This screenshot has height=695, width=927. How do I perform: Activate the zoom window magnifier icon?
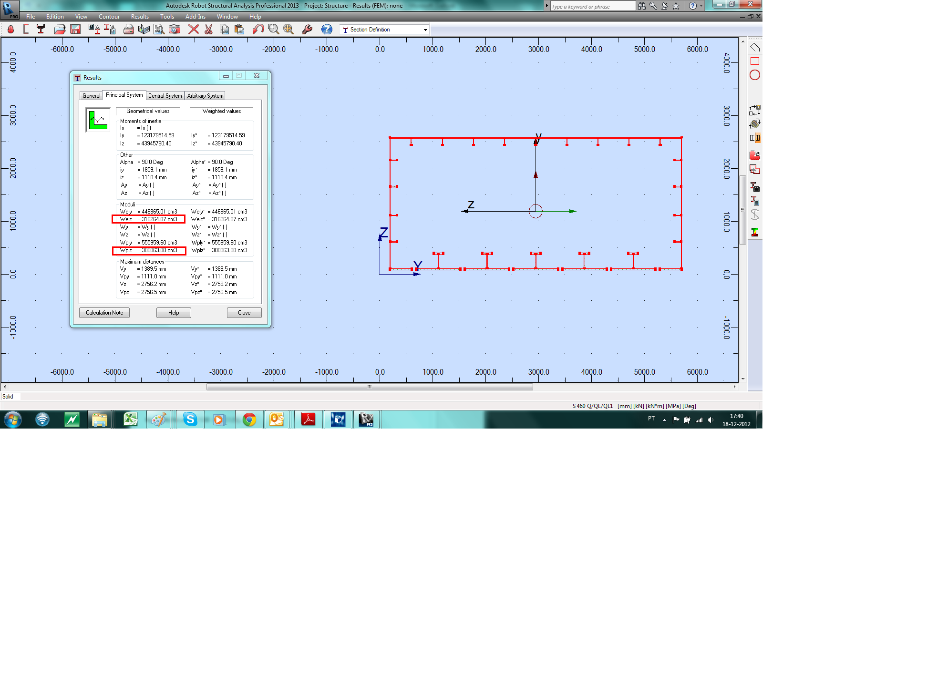coord(273,30)
